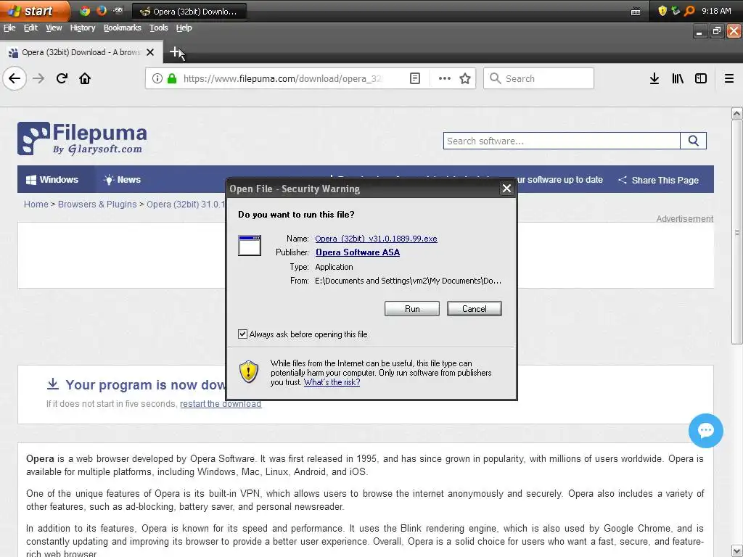743x557 pixels.
Task: Click the page scrollbar up arrow
Action: click(736, 113)
